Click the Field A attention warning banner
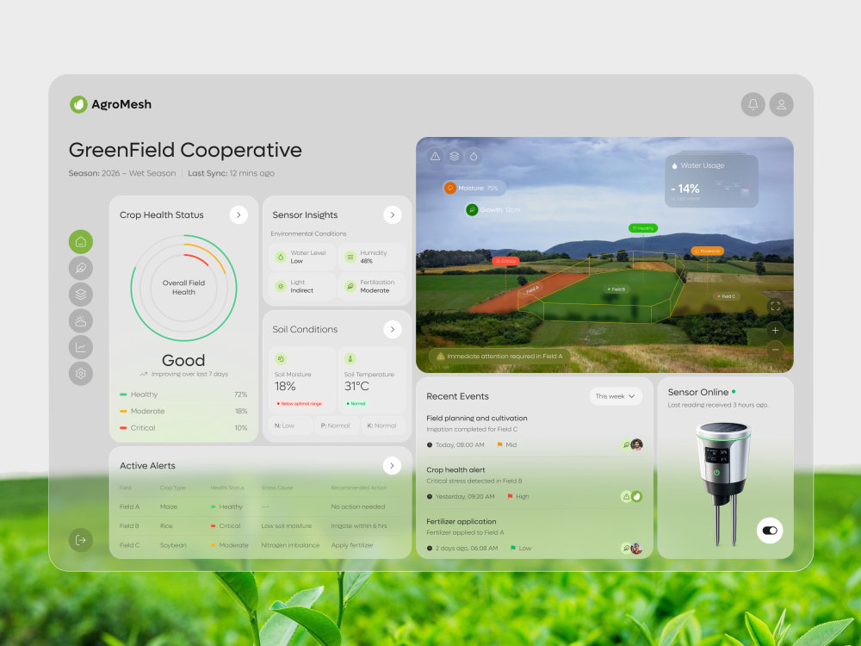 499,356
